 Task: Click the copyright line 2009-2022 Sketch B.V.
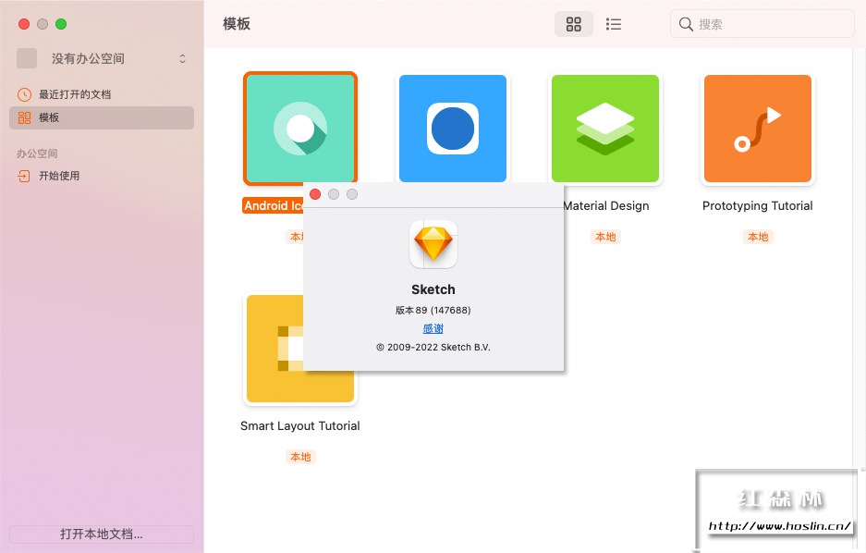pos(433,347)
